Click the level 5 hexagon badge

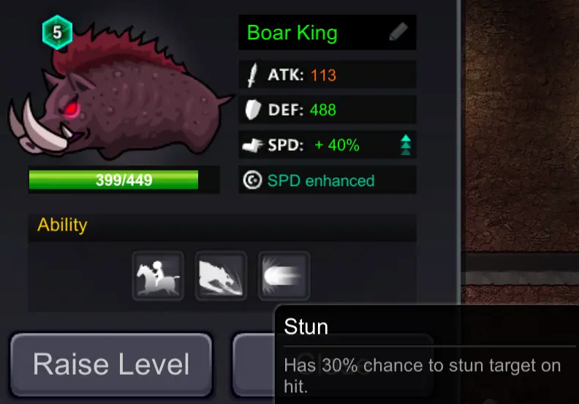click(57, 32)
